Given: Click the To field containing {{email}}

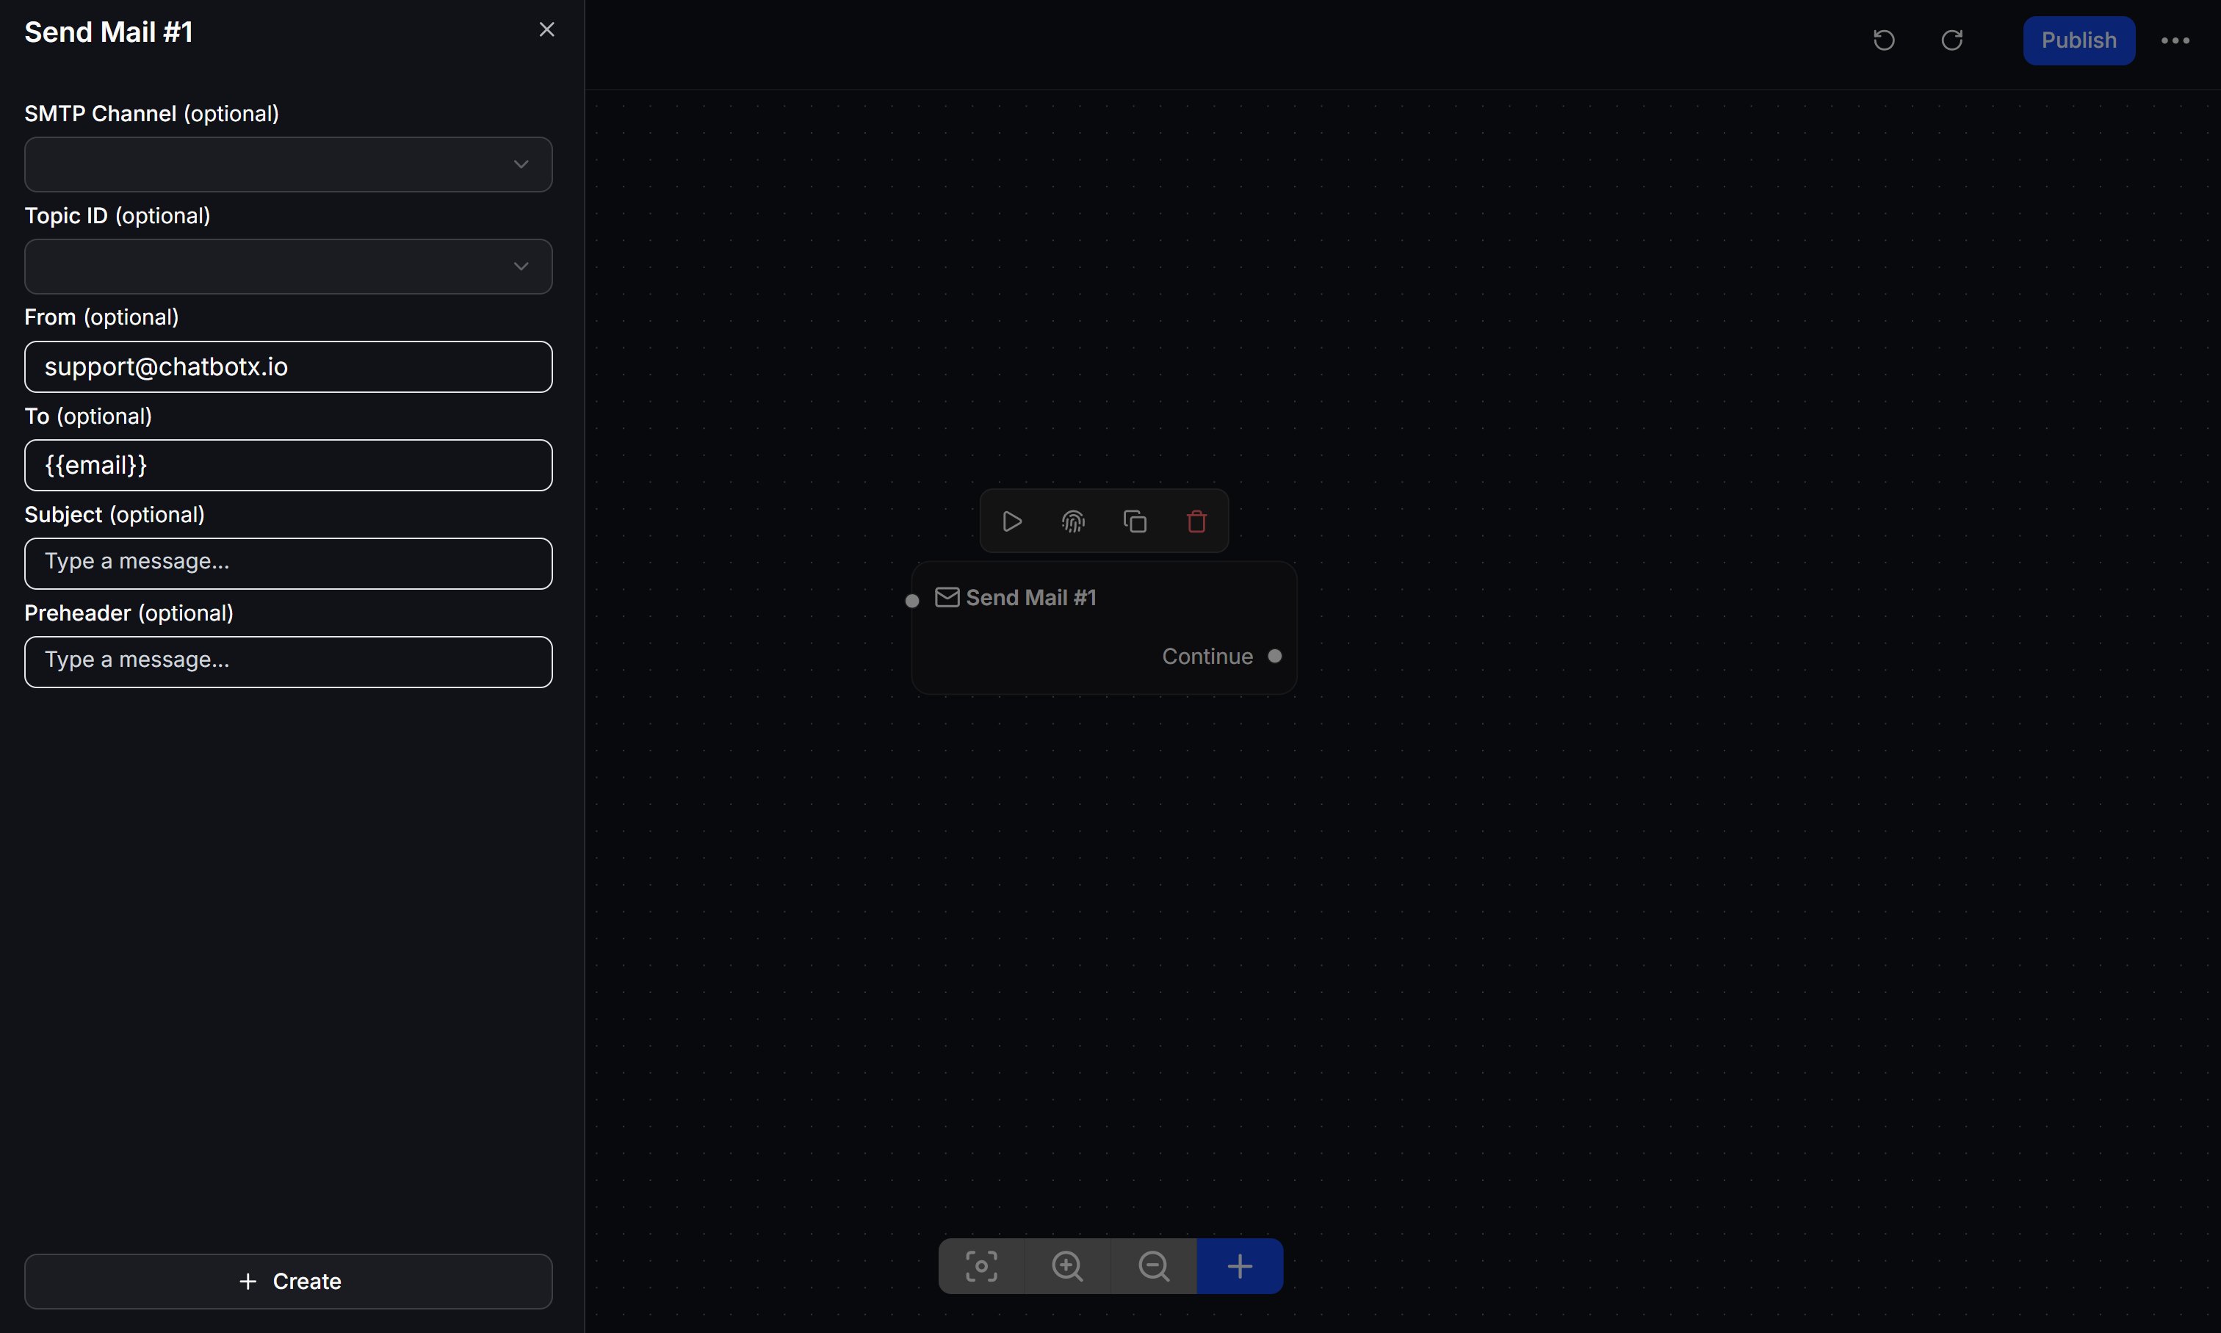Looking at the screenshot, I should (289, 466).
